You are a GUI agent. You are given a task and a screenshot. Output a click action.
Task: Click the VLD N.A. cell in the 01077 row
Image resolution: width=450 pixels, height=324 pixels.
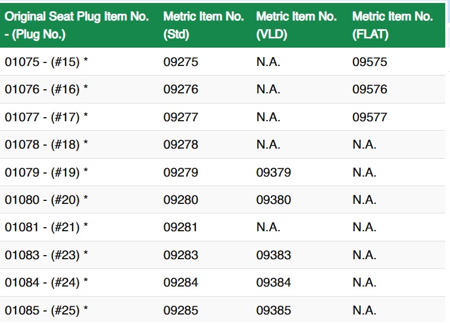268,117
